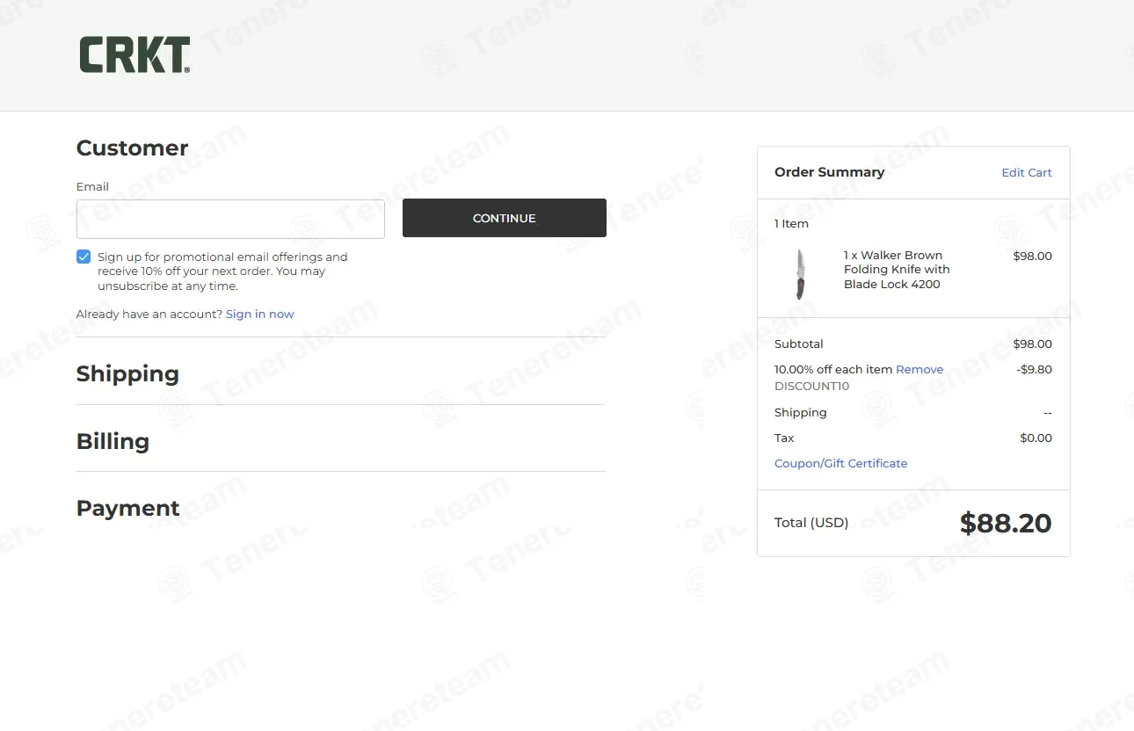1134x731 pixels.
Task: Select the Payment section heading
Action: point(127,508)
